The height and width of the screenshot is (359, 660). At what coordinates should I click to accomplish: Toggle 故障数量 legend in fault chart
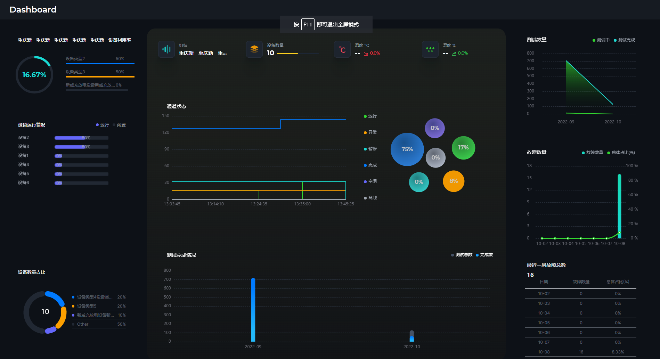click(593, 153)
